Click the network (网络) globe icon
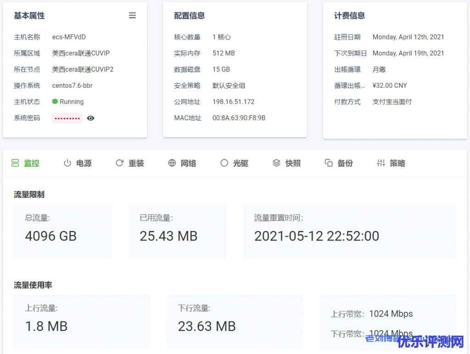The height and width of the screenshot is (354, 470). coord(172,163)
